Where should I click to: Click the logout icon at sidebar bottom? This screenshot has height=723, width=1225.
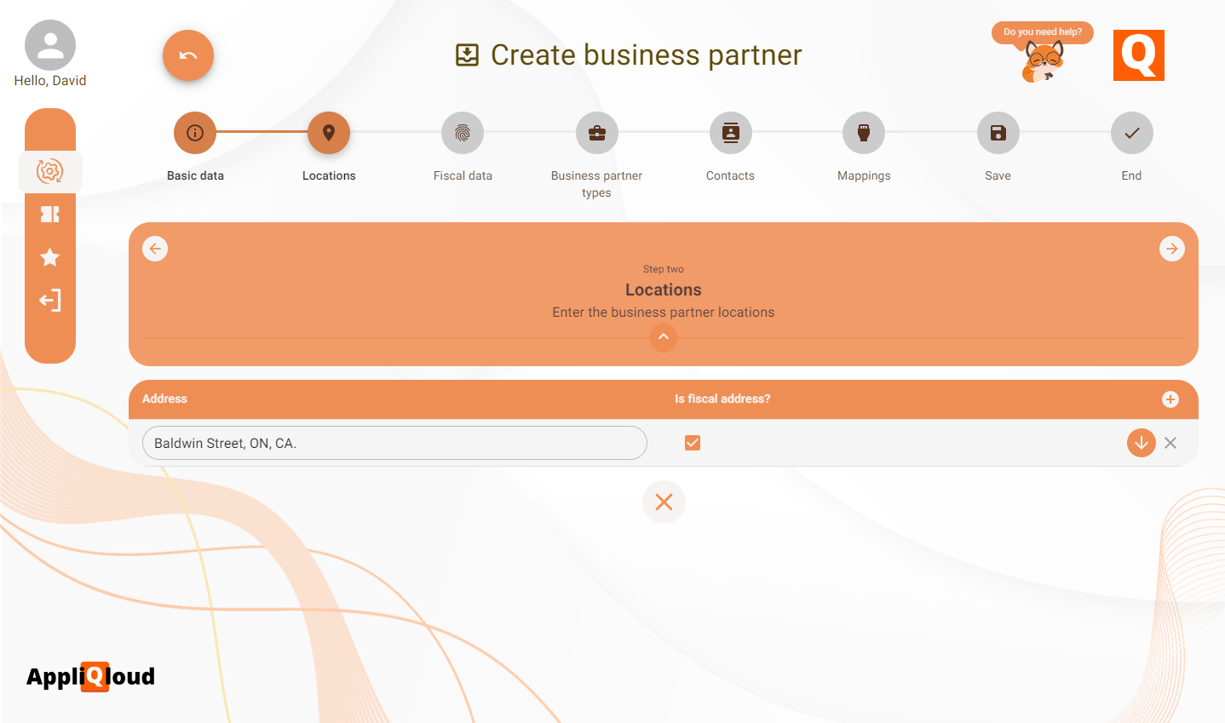click(50, 300)
